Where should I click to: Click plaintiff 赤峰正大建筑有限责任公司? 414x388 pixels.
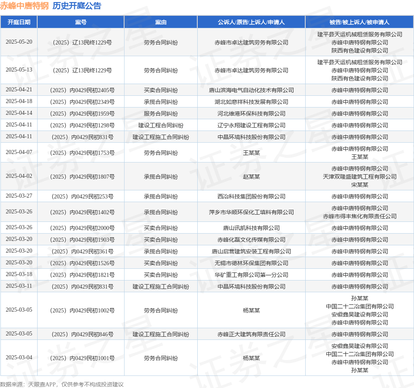tap(251, 334)
